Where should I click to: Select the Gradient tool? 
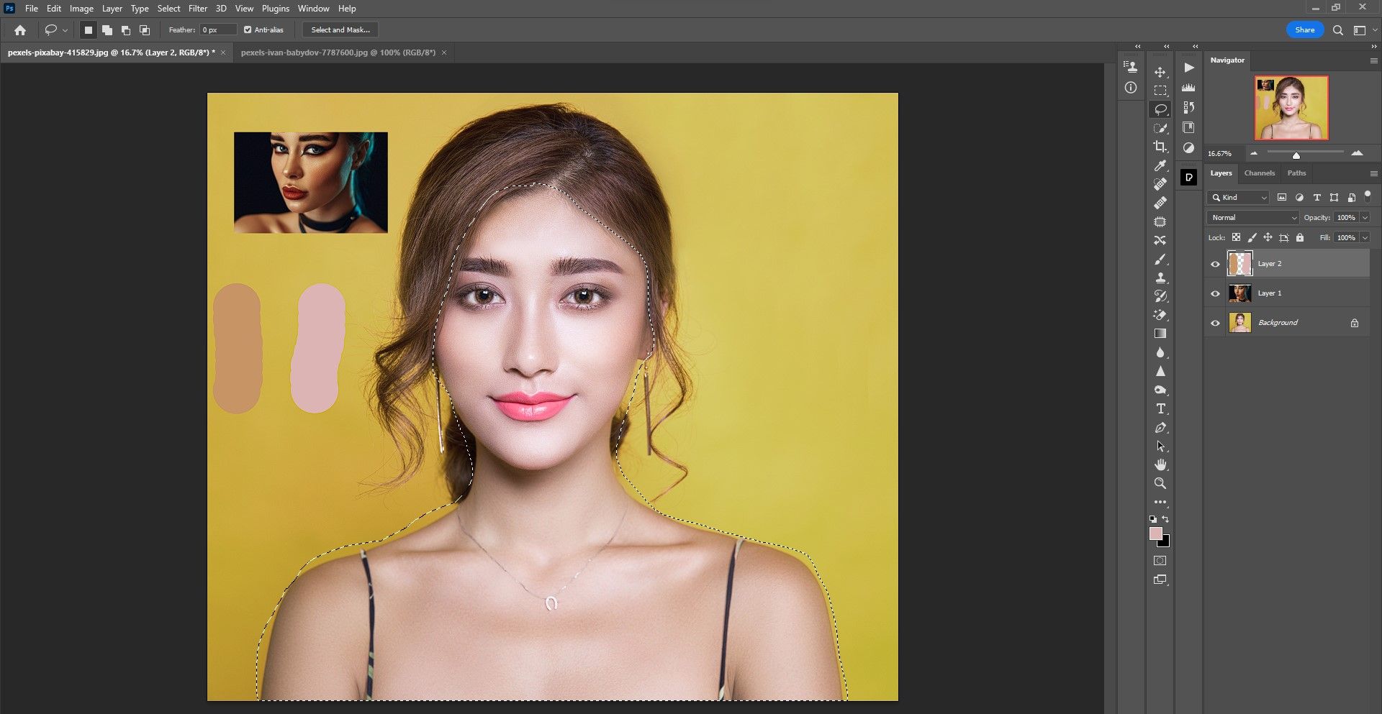tap(1160, 334)
